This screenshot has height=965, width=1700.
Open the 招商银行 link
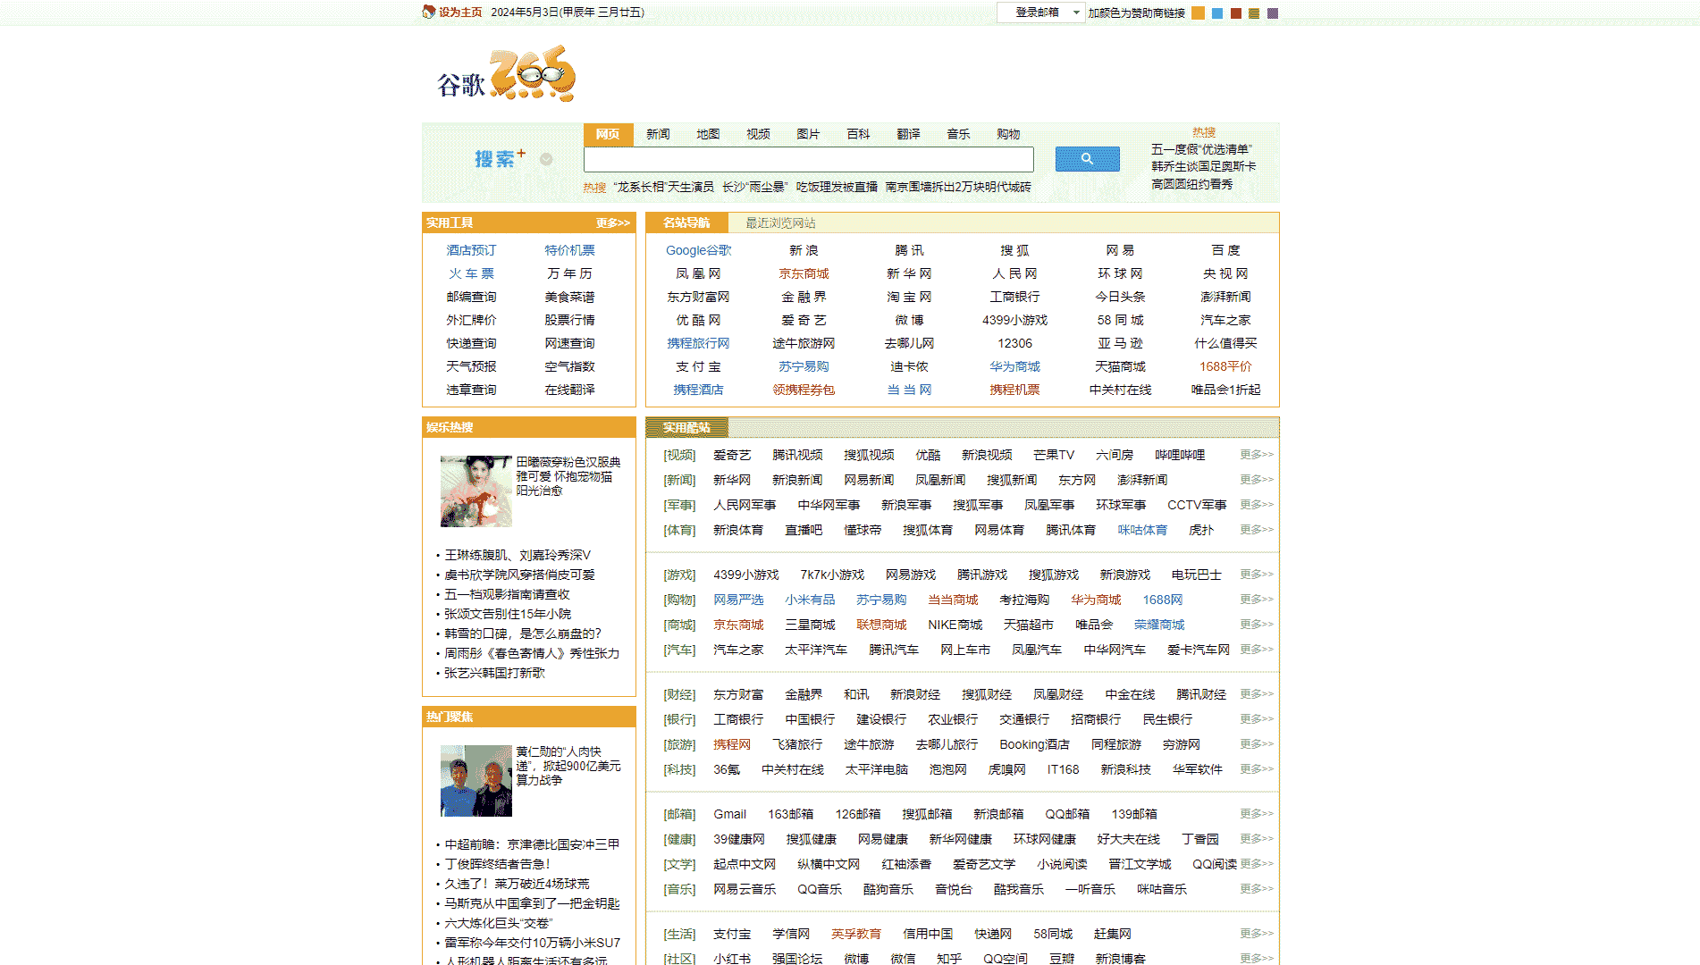[1096, 719]
